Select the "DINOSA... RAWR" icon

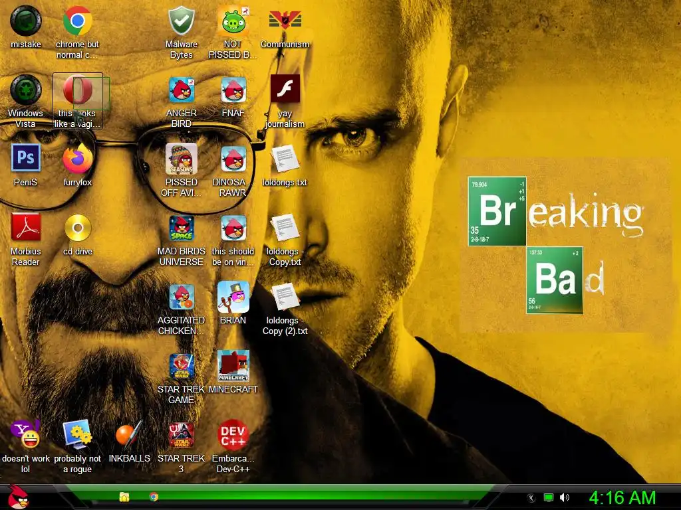tap(233, 159)
